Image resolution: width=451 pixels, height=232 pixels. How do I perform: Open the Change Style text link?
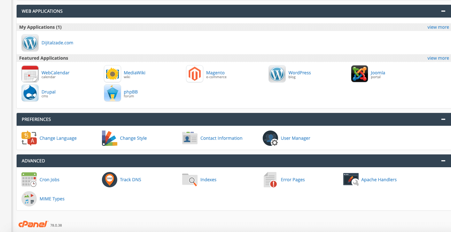tap(133, 138)
